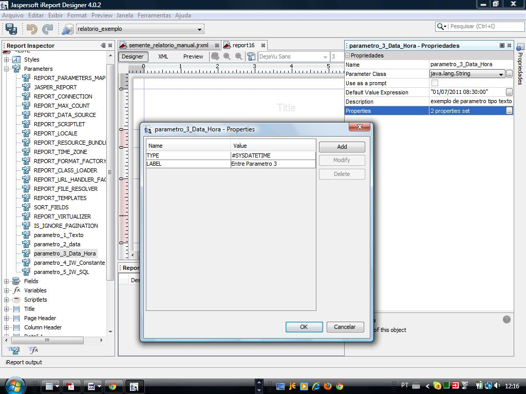Screen dimensions: 526x394
Task: Select the TYPE row in the properties table
Action: (x=231, y=155)
